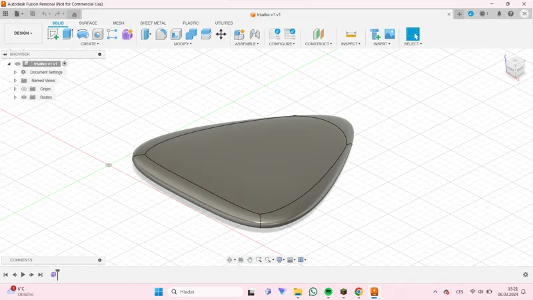Select the Fillet tool
The image size is (533, 300).
(161, 34)
